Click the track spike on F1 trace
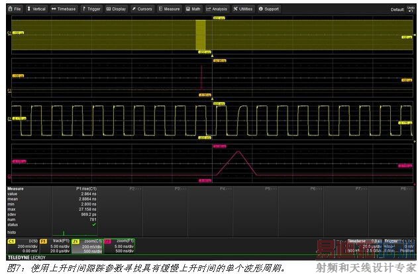The height and width of the screenshot is (274, 418). (201, 77)
